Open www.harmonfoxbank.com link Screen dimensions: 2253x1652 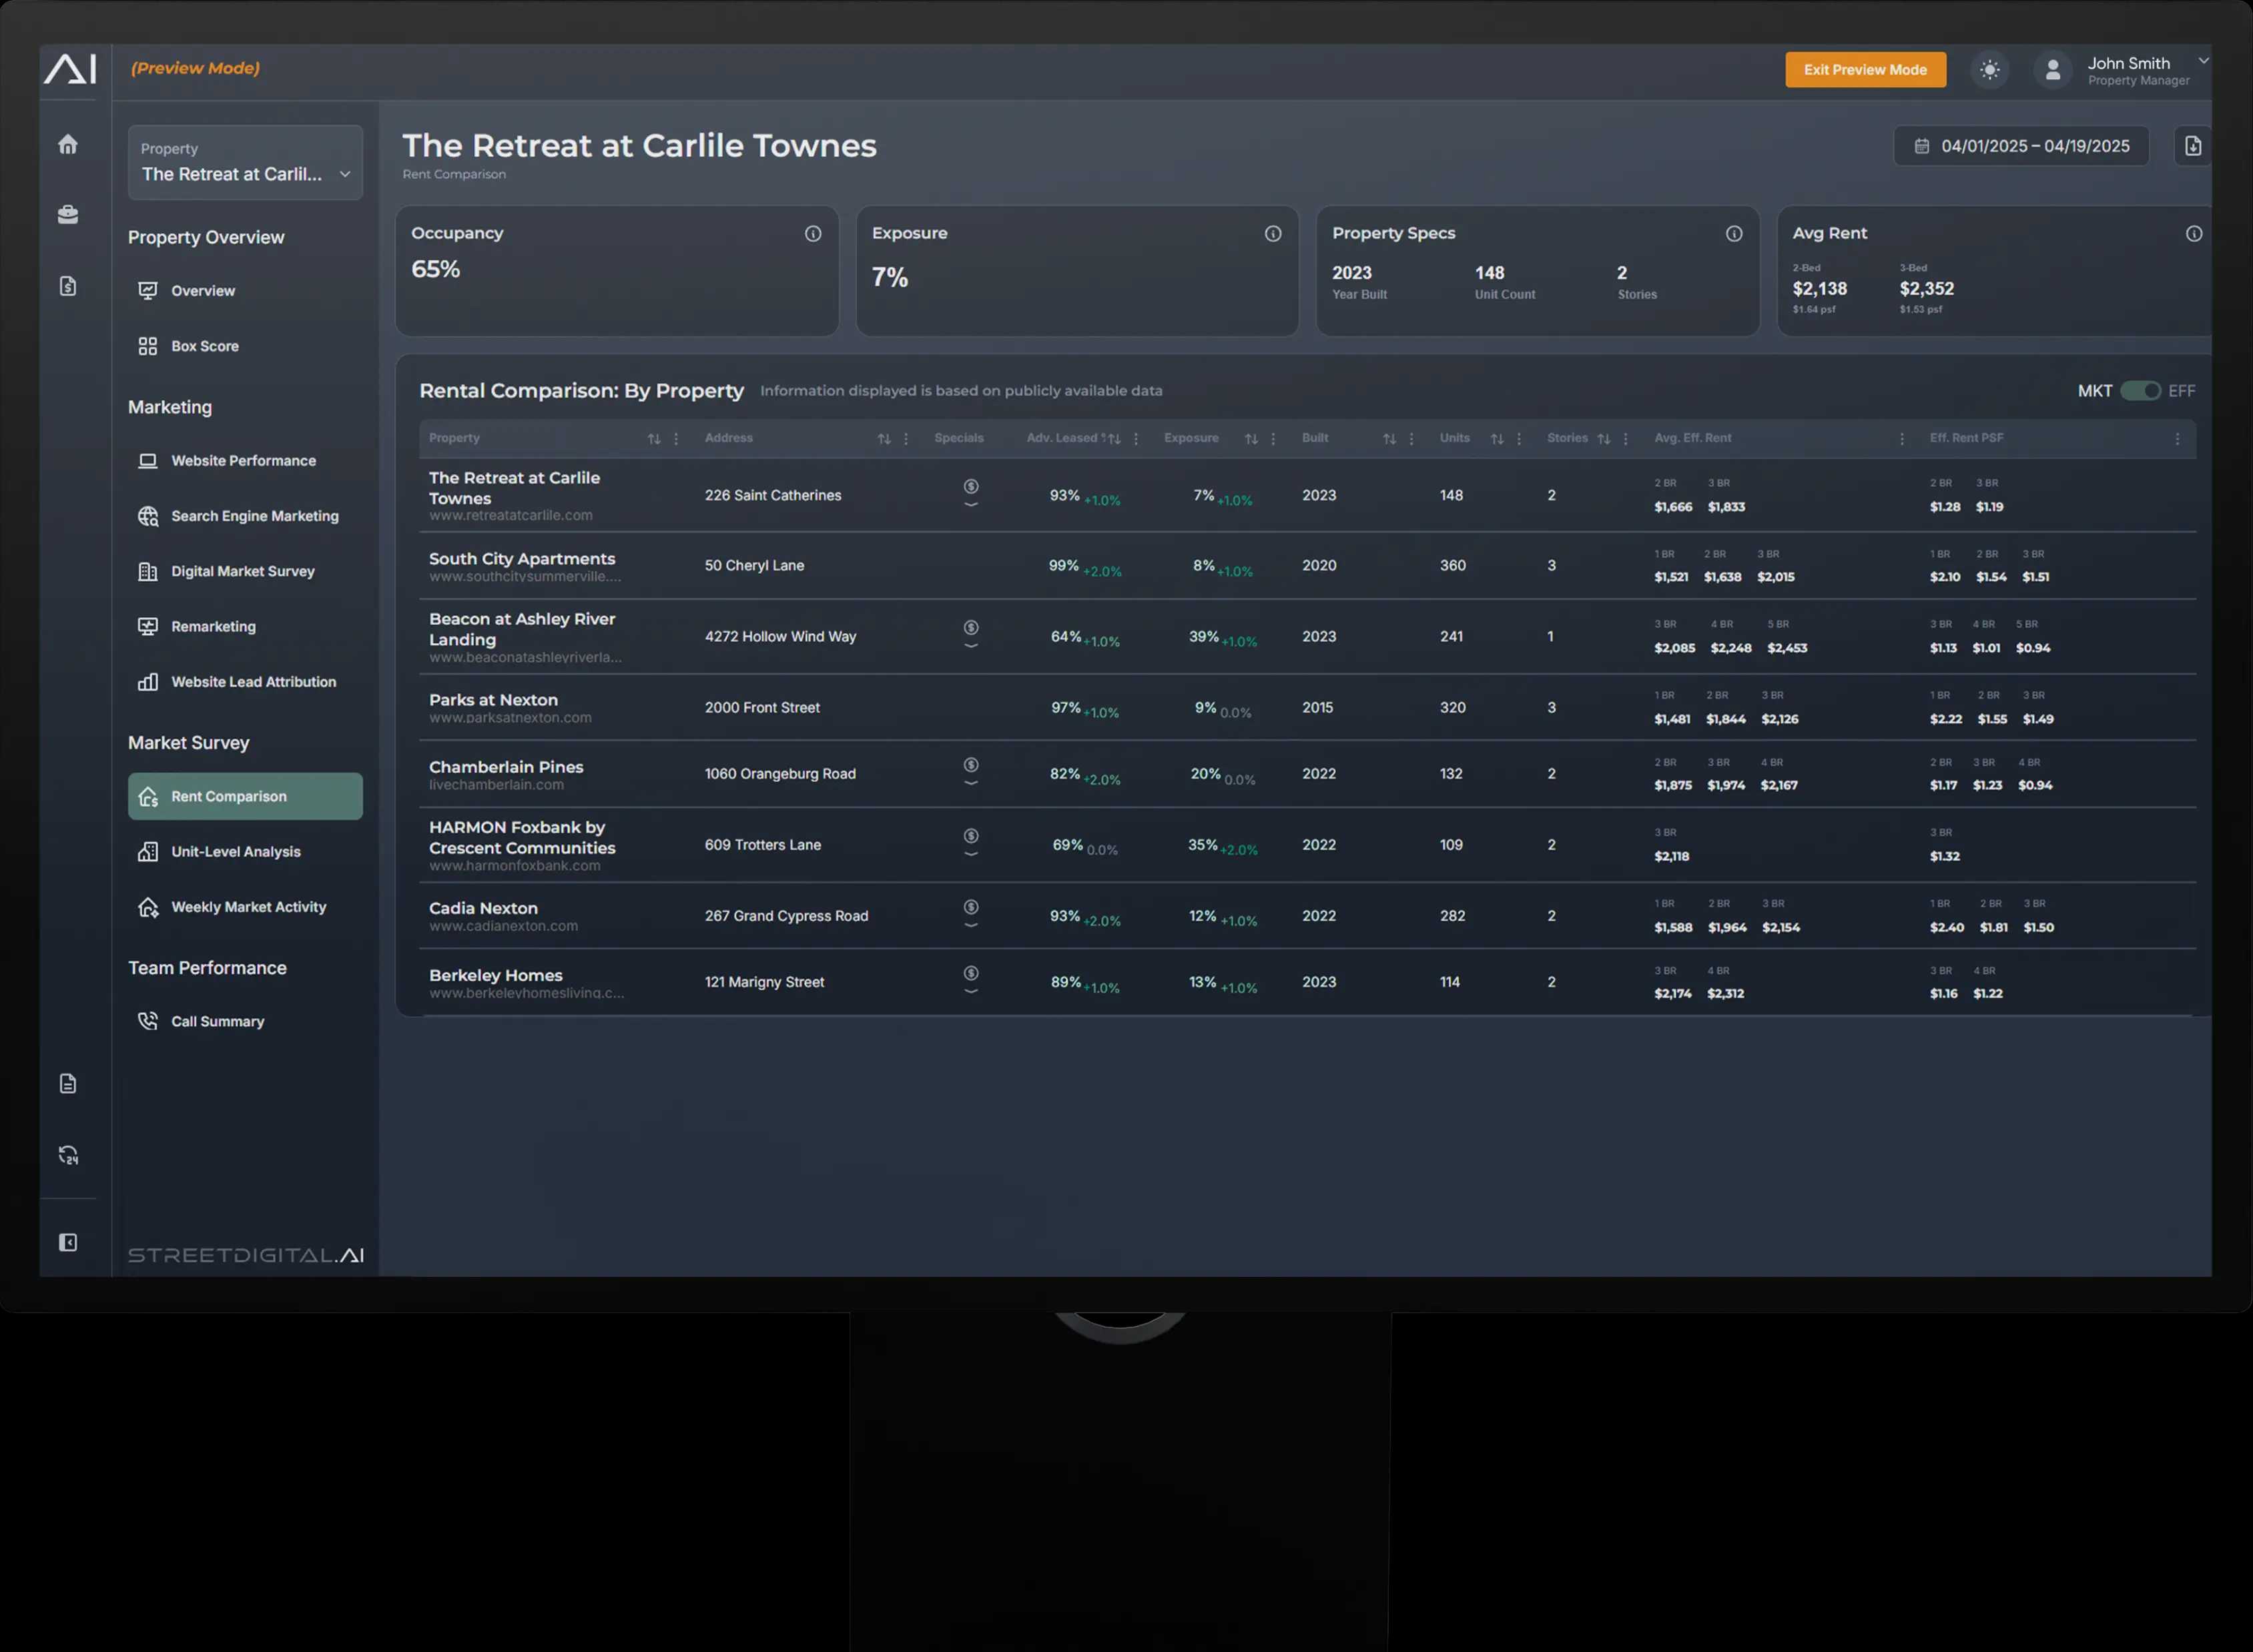(x=515, y=866)
